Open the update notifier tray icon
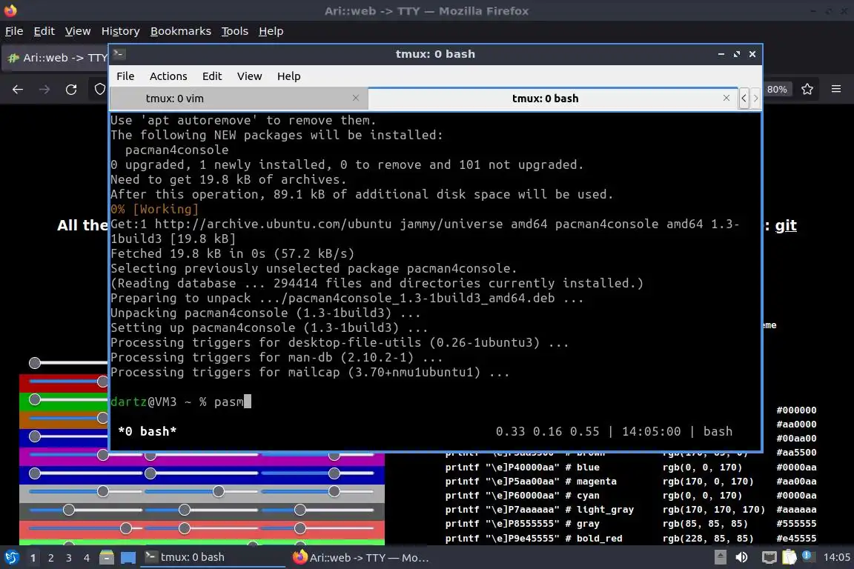 tap(807, 556)
